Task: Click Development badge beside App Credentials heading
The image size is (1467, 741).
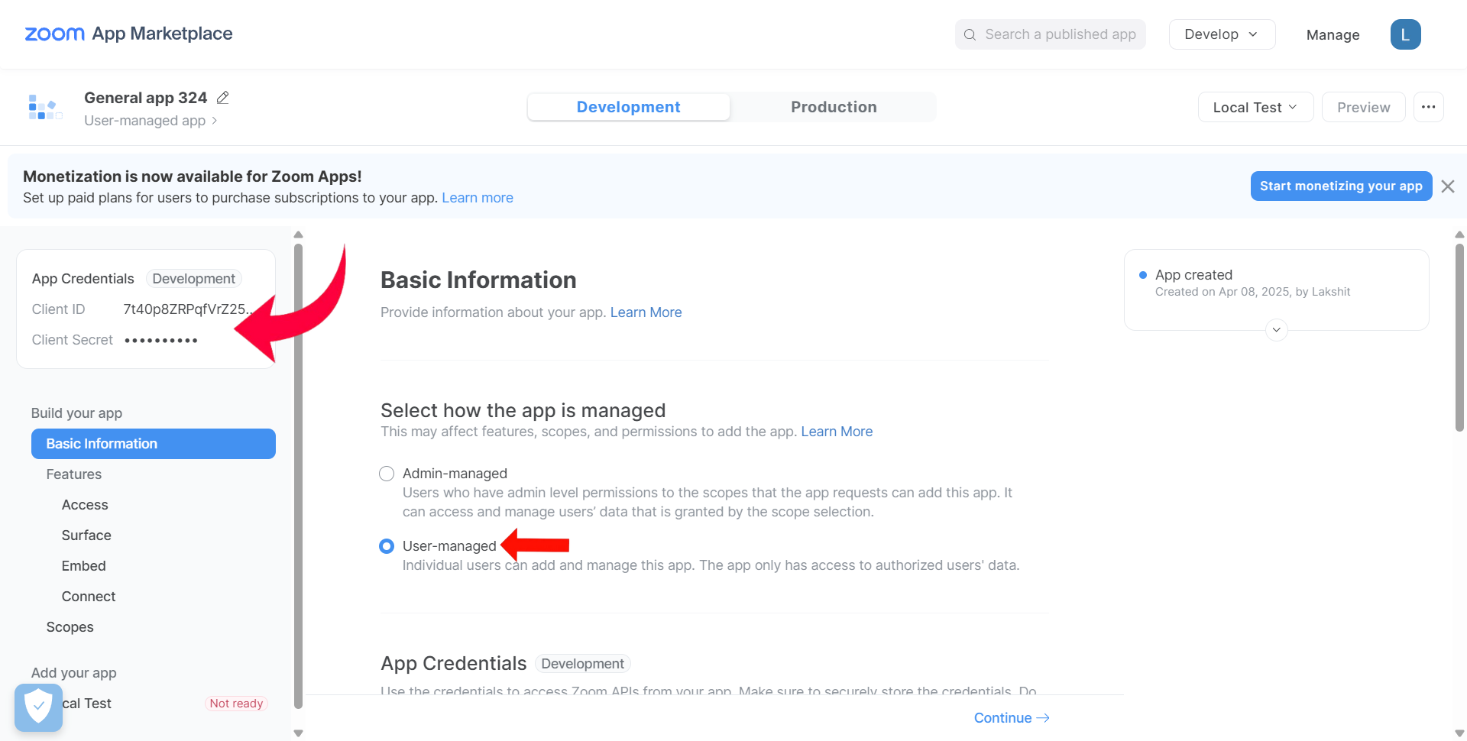Action: pyautogui.click(x=582, y=664)
